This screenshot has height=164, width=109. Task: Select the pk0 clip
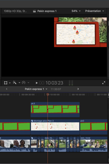point(94,127)
